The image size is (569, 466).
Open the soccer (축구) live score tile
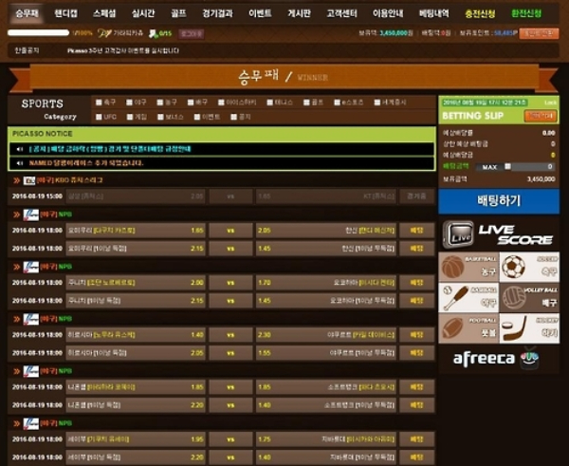(x=529, y=267)
